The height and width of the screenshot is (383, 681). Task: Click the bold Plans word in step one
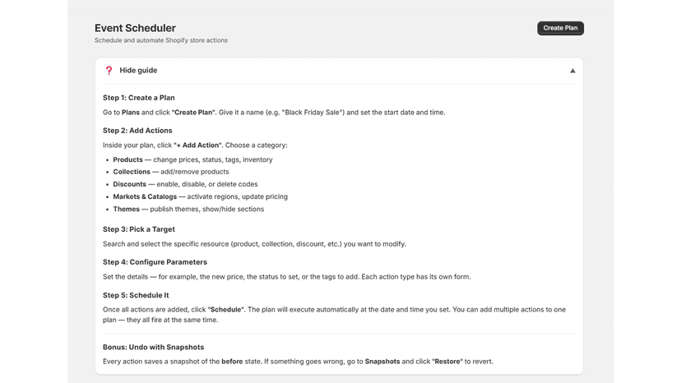tap(130, 113)
